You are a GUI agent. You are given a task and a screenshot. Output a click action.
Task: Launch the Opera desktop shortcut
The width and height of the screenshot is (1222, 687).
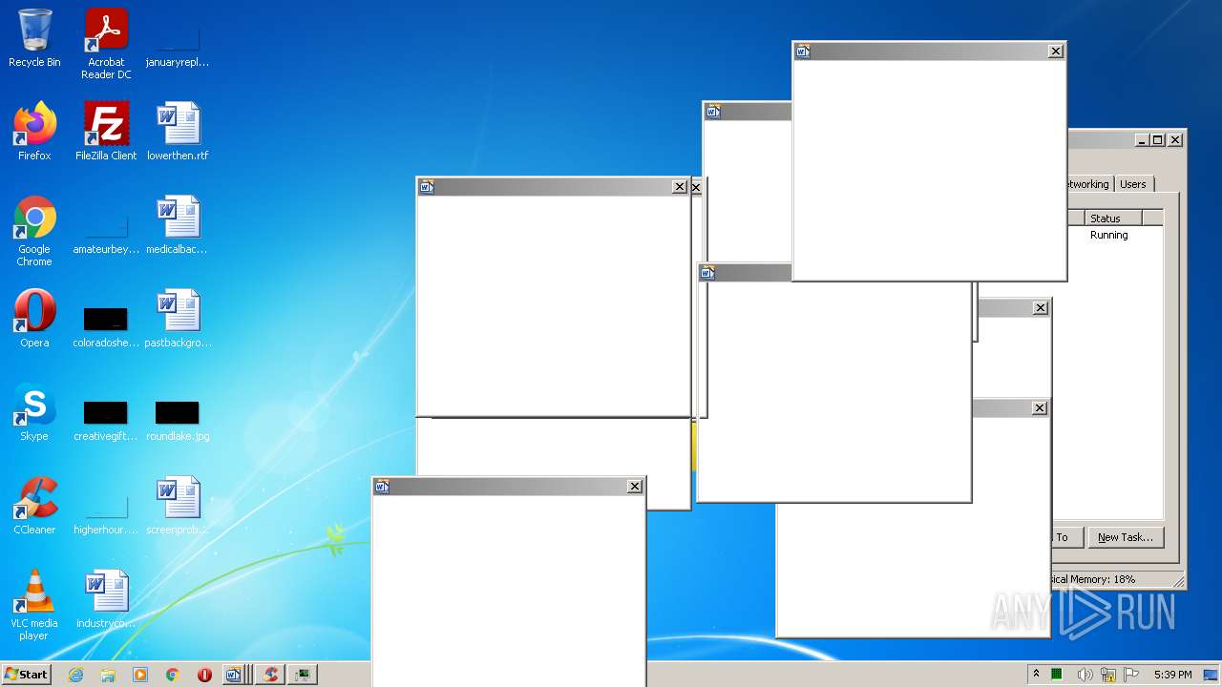pyautogui.click(x=34, y=319)
